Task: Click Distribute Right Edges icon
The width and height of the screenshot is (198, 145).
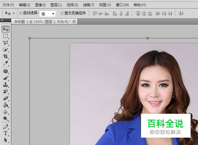Action: [170, 13]
